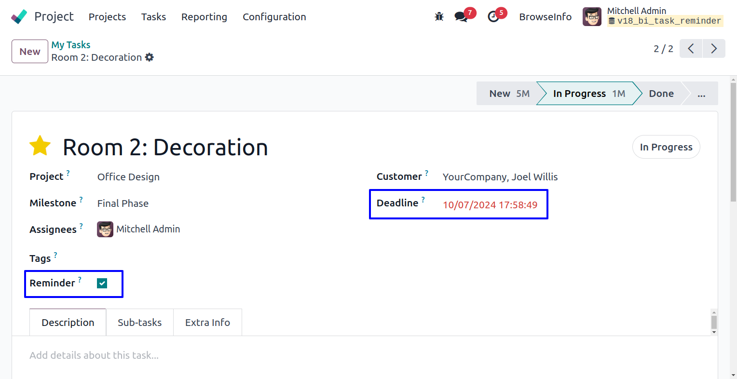Open the messages chat bubble icon
Image resolution: width=737 pixels, height=379 pixels.
pos(461,17)
